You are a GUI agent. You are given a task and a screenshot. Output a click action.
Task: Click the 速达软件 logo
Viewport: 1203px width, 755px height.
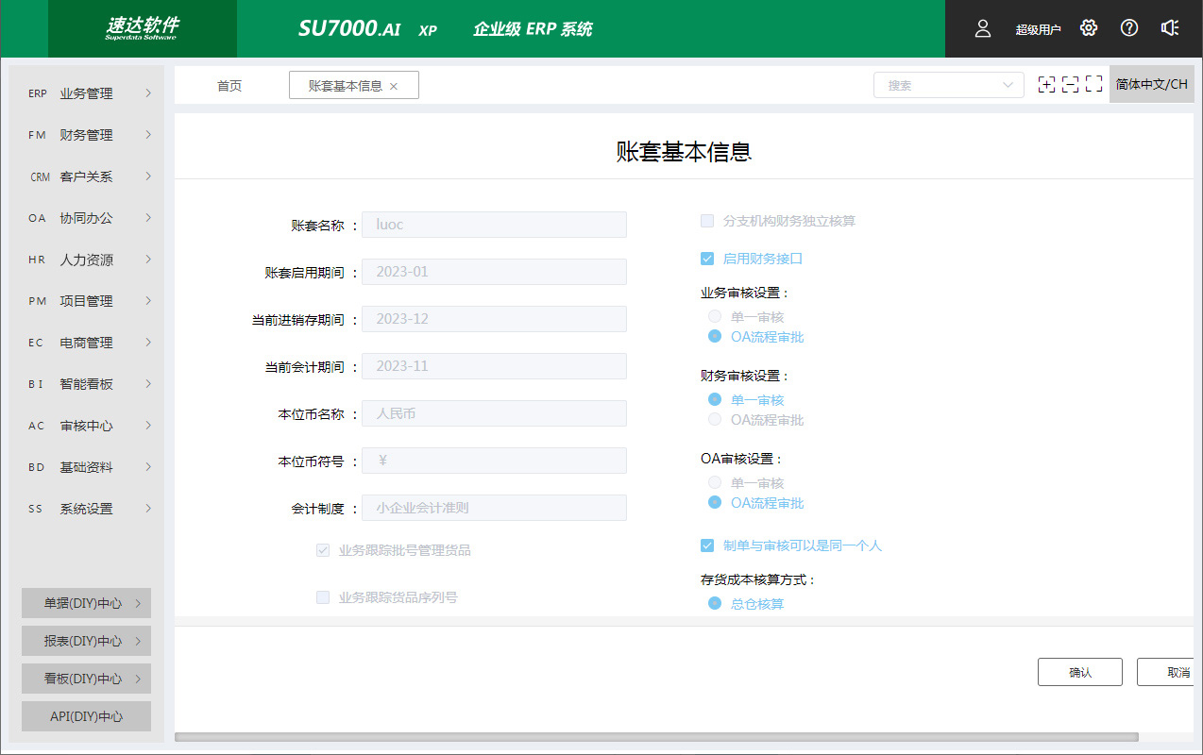pyautogui.click(x=142, y=28)
